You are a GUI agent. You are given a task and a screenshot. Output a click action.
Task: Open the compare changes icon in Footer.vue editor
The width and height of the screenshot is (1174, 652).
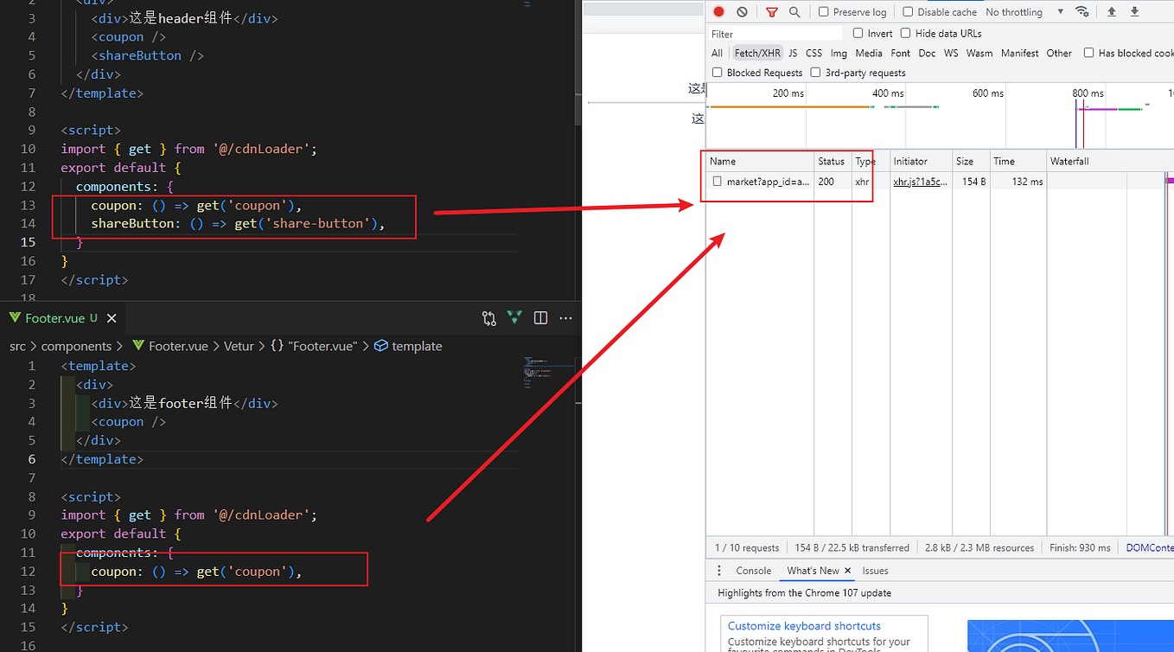489,318
